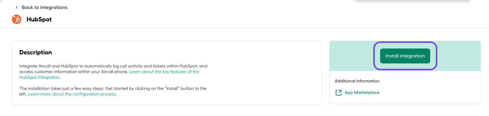
Task: Click the white area below the cards
Action: (244, 111)
